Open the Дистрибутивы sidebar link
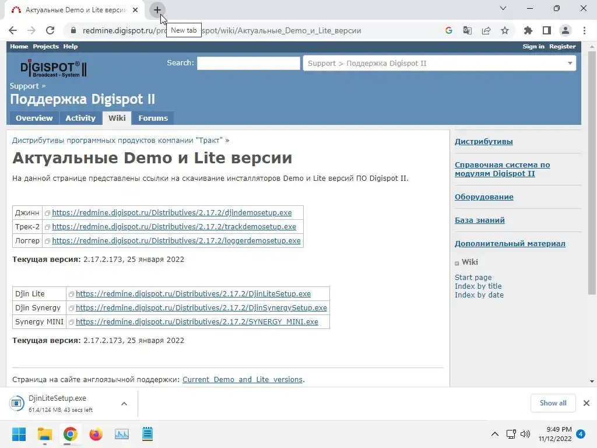Viewport: 597px width, 448px height. pos(484,142)
